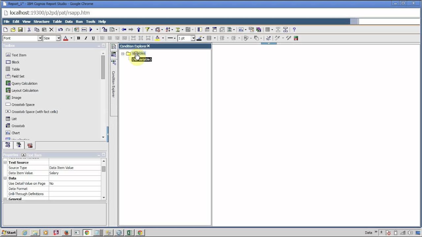Open Excel from the taskbar

129,233
